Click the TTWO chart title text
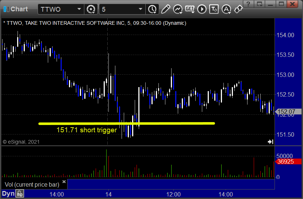 click(95, 23)
